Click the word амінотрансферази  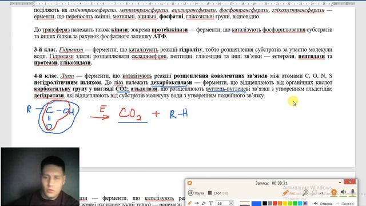pyautogui.click(x=93, y=10)
